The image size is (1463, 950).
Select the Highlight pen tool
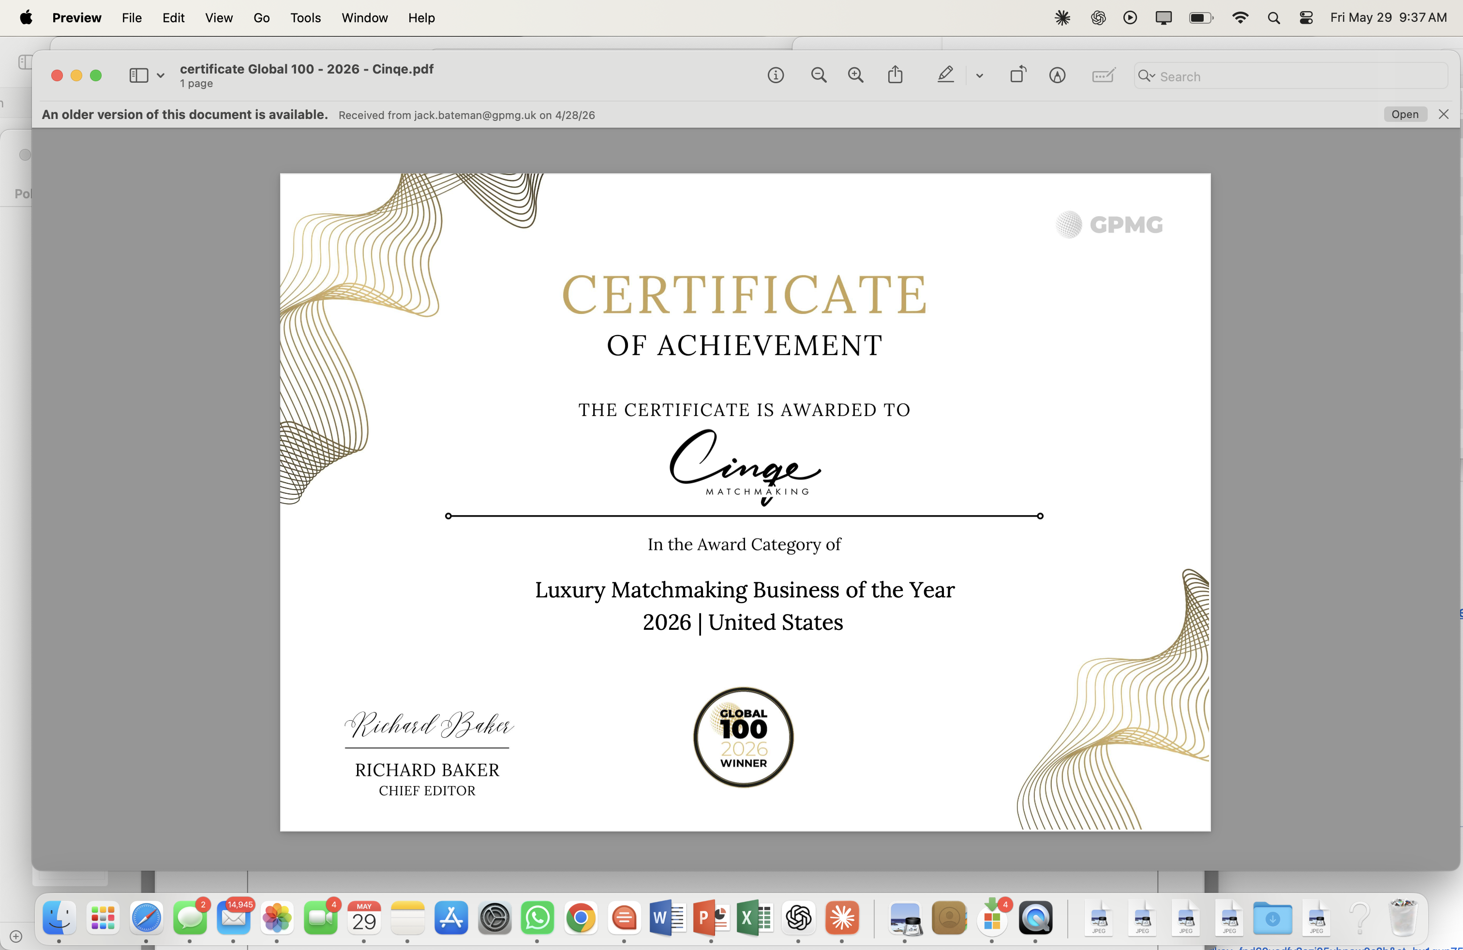(945, 75)
